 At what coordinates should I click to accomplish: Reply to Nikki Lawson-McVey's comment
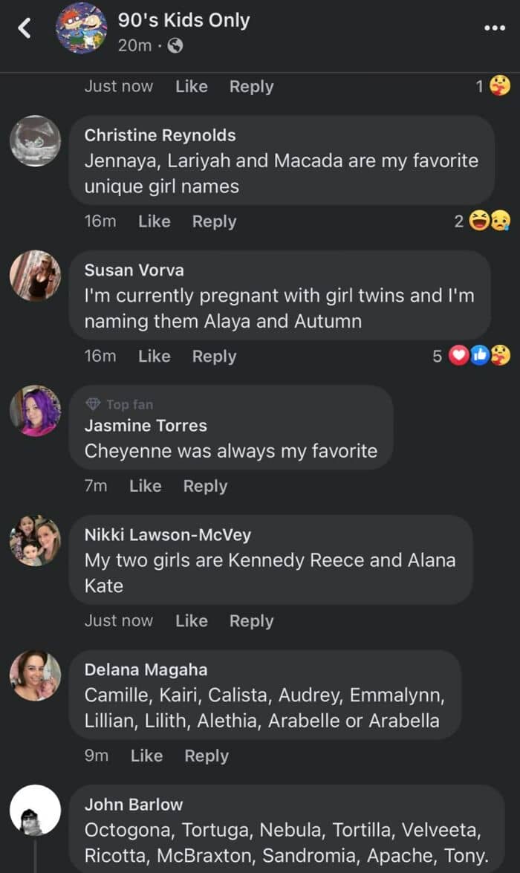(x=252, y=621)
